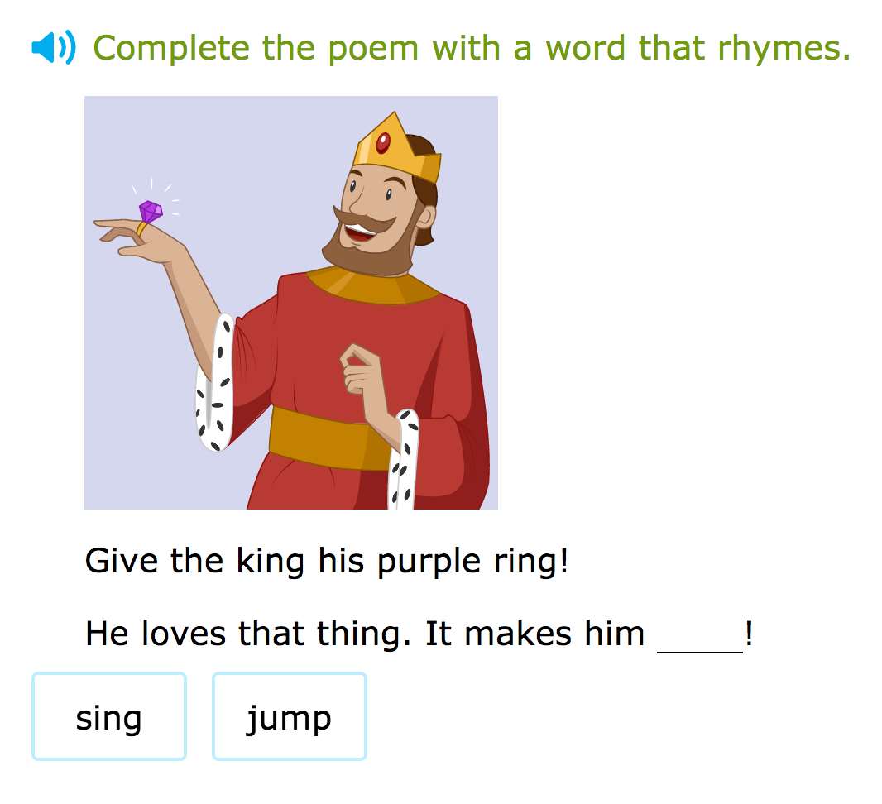
Task: Choose the "sing" answer box
Action: (x=109, y=716)
